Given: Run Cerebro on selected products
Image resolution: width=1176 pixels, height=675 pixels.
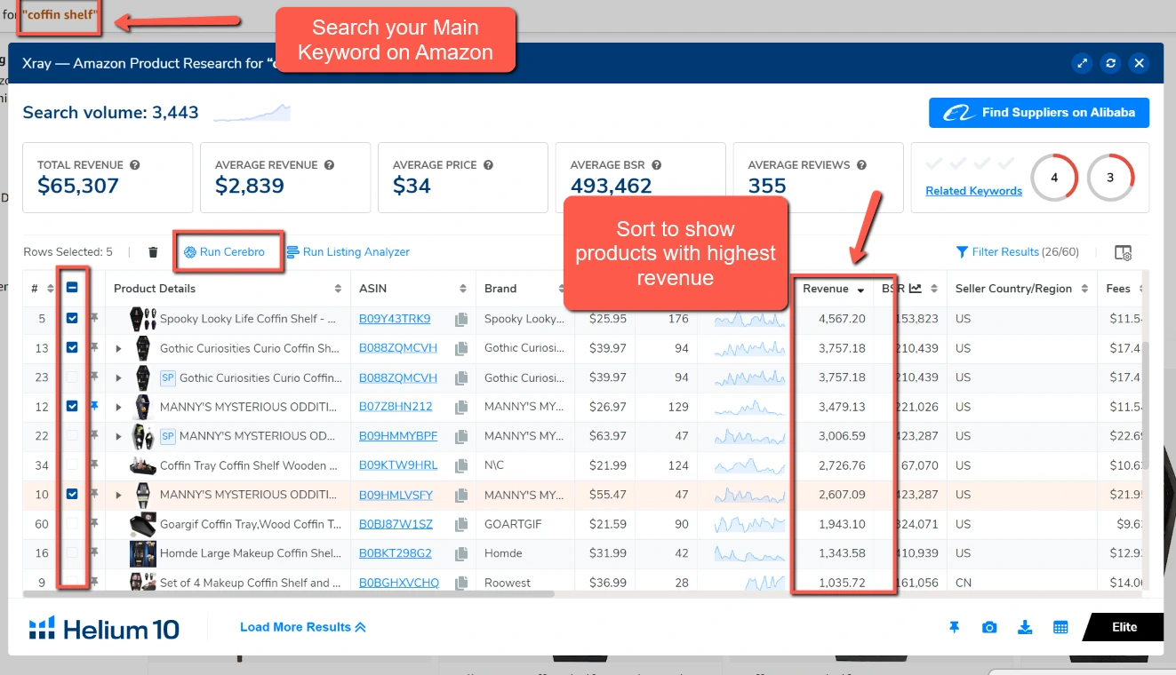Looking at the screenshot, I should click(228, 251).
